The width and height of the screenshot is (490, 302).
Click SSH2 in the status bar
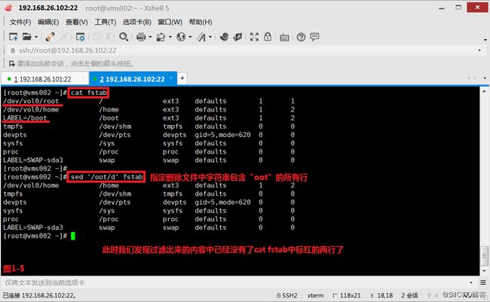[287, 295]
